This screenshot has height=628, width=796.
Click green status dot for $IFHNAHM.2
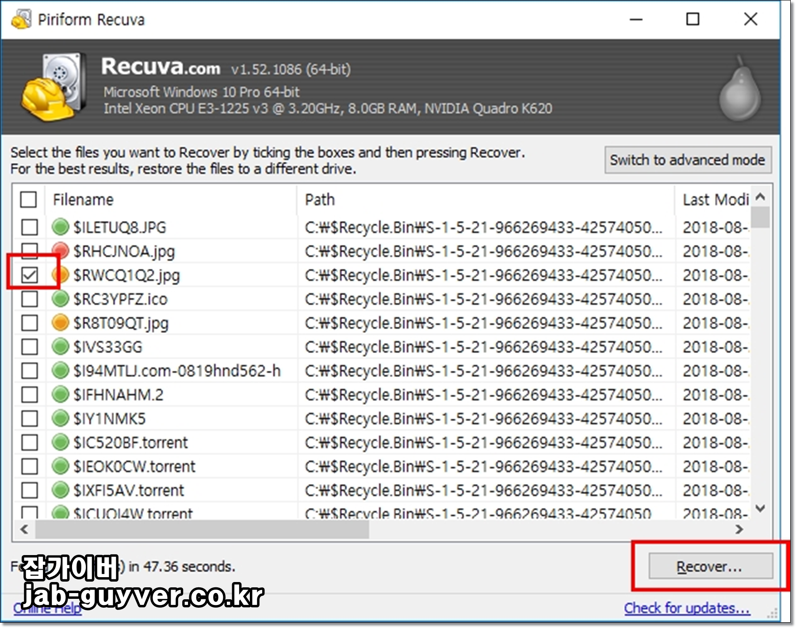tap(60, 394)
